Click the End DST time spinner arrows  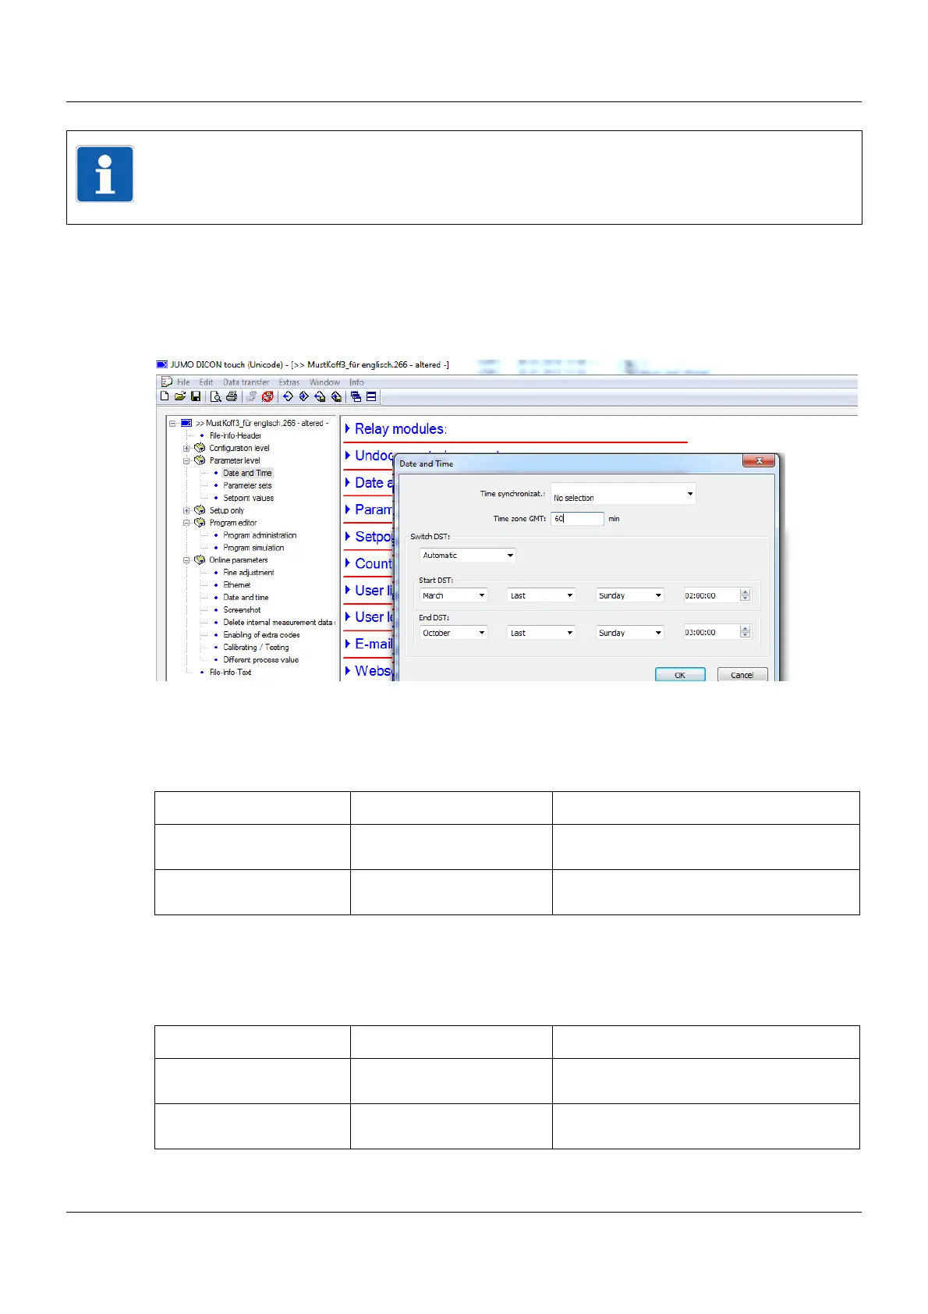coord(746,633)
